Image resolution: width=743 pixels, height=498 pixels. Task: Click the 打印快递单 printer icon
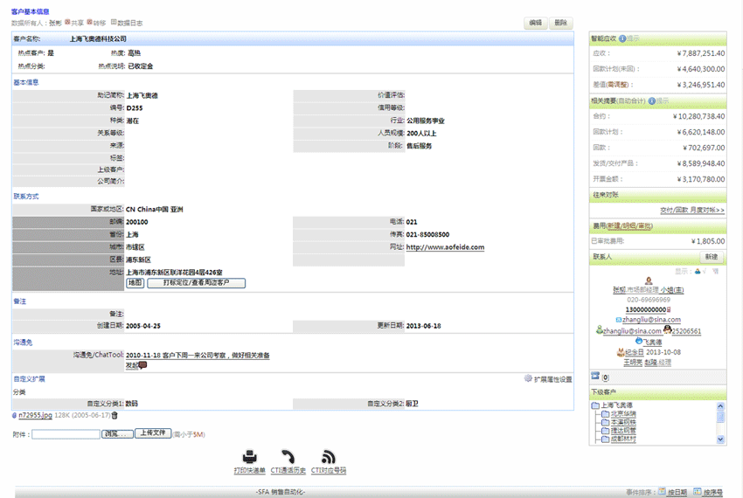[249, 457]
